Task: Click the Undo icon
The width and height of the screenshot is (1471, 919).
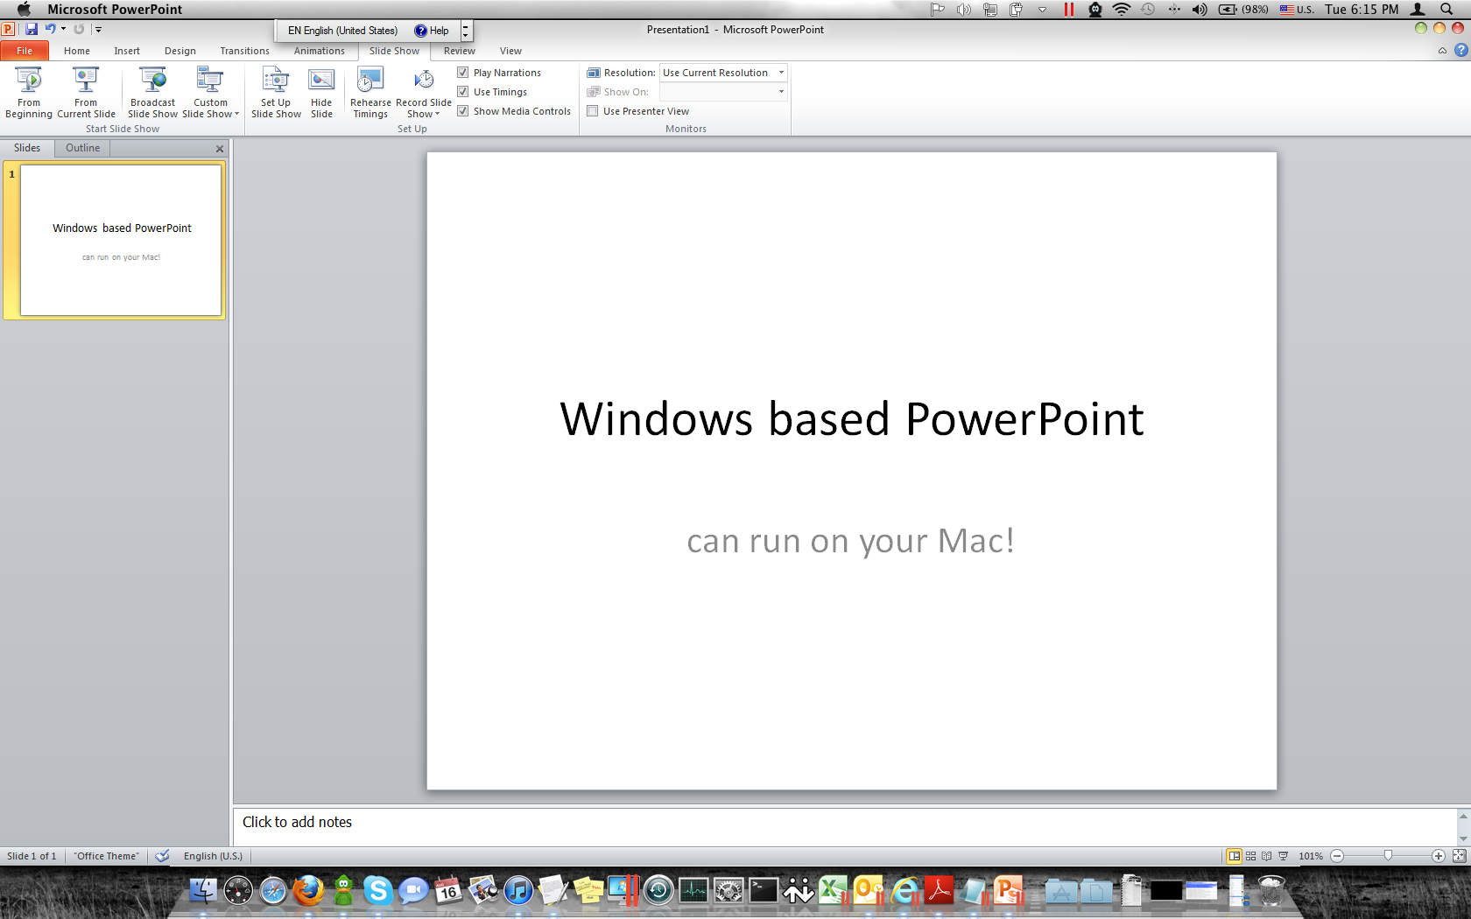Action: point(51,29)
